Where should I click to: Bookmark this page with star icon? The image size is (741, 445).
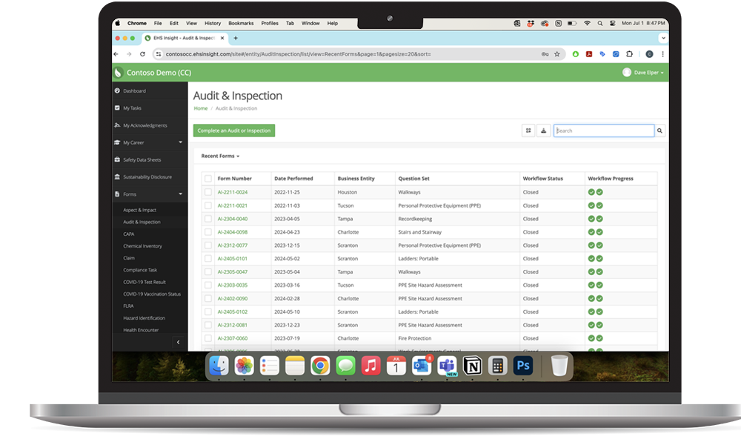click(557, 54)
